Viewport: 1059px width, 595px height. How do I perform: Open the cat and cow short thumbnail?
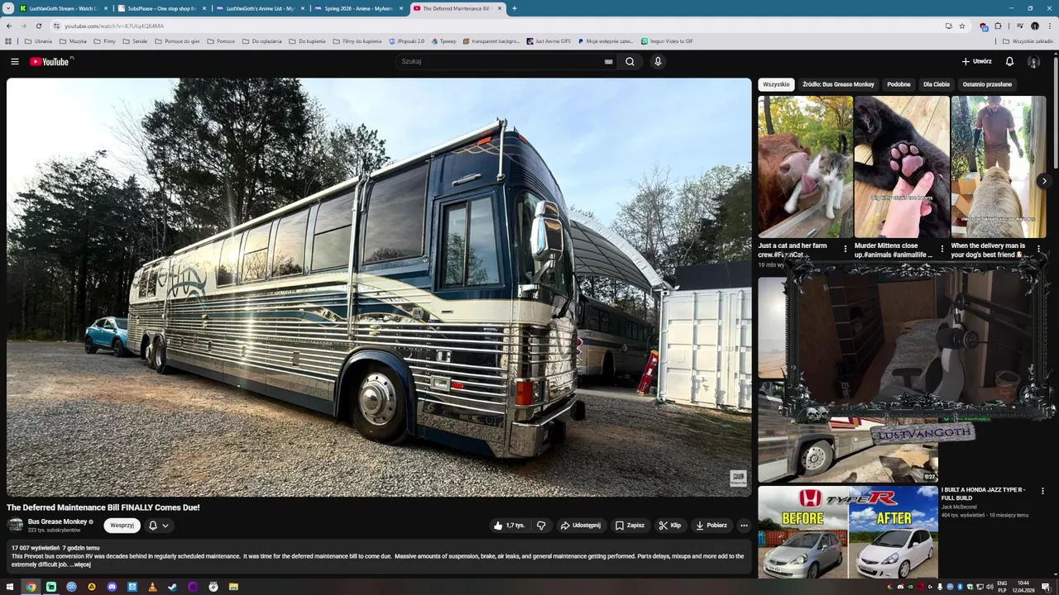click(805, 167)
